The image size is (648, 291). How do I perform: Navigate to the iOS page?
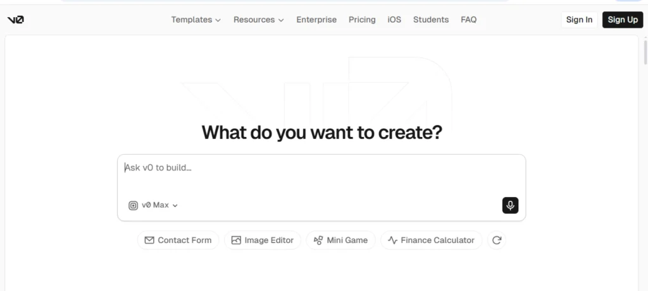tap(394, 20)
